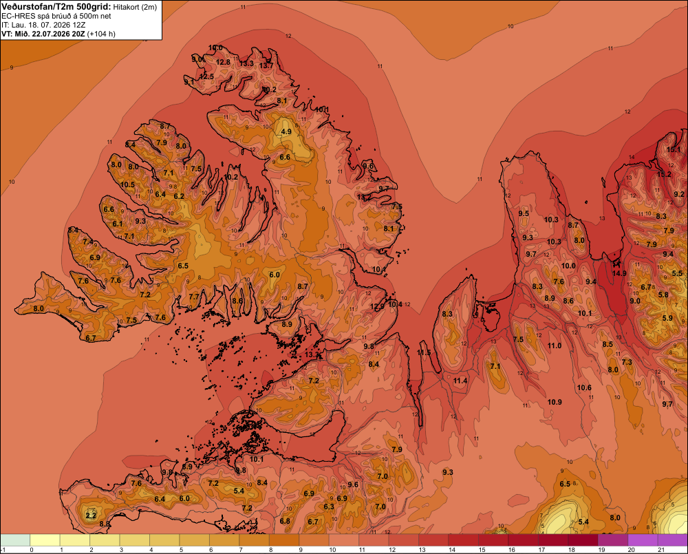Click the 20 to 21 violet legend swatch
This screenshot has width=688, height=554.
coord(643,540)
